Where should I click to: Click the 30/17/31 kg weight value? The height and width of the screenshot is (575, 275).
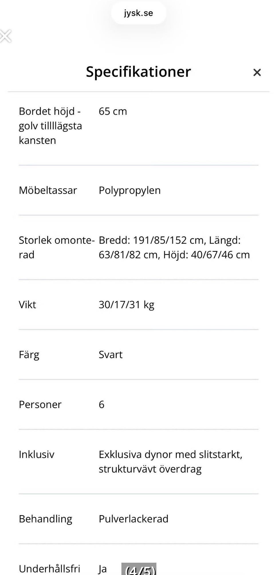point(126,305)
